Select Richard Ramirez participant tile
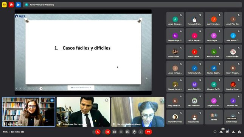This screenshot has height=137, width=244. click(175, 117)
